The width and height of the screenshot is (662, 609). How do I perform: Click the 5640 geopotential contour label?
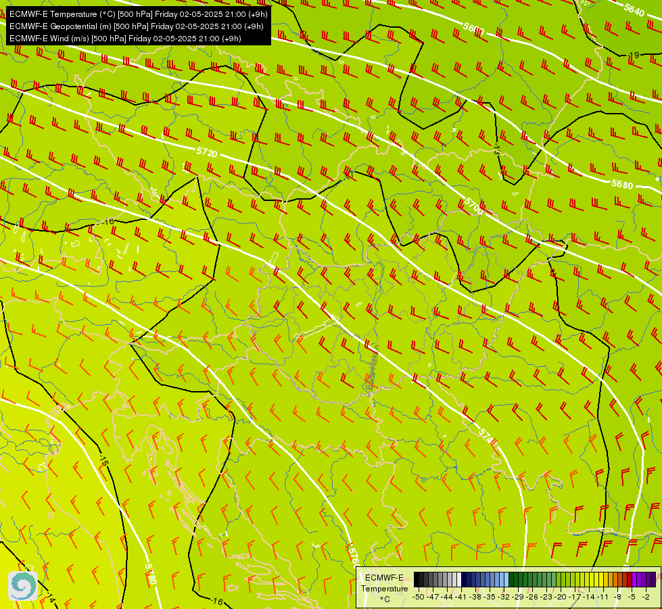(x=634, y=9)
